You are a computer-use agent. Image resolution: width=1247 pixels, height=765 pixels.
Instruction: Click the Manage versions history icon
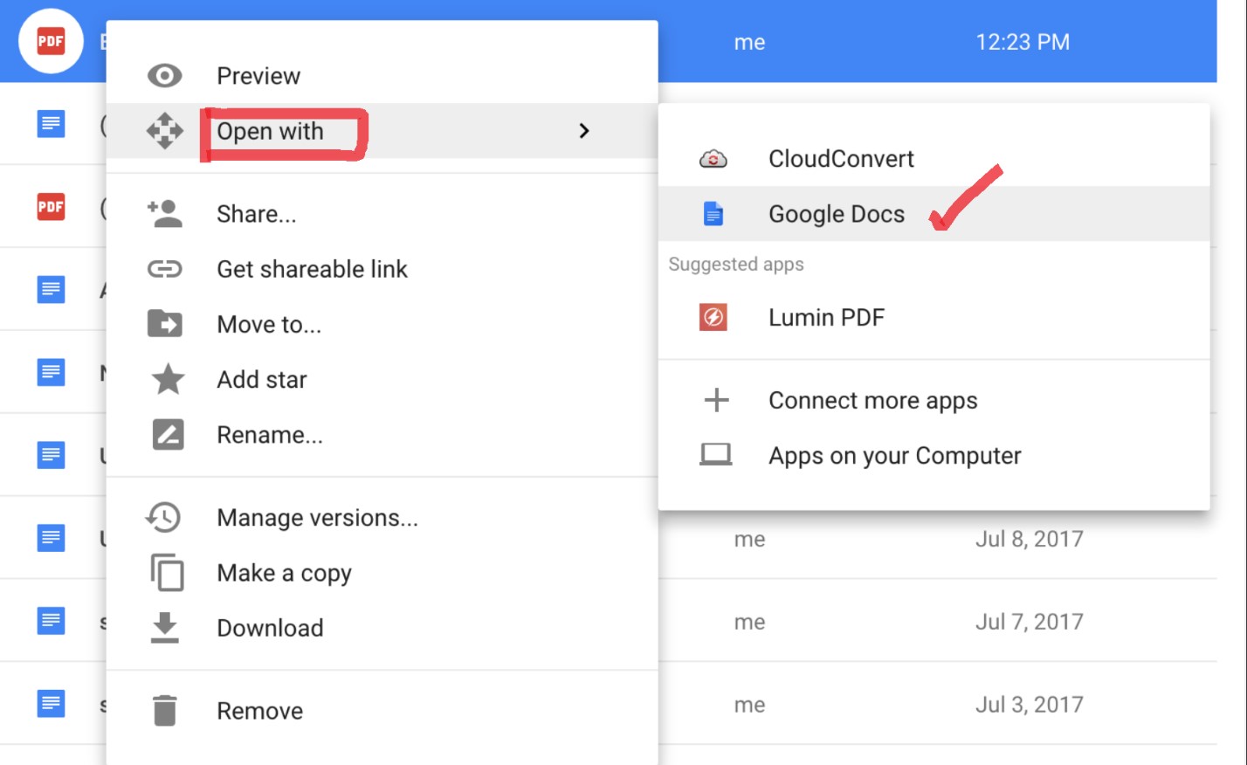pyautogui.click(x=166, y=517)
